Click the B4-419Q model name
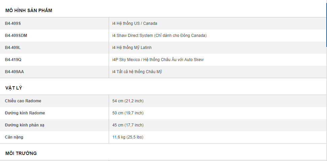 [x=13, y=60]
